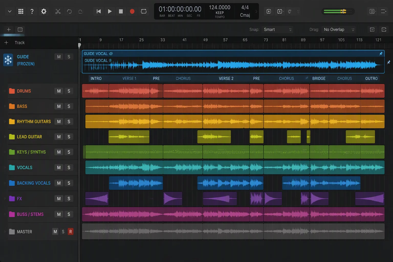Screen dimensions: 393x262
Task: Click the snowflake icon of the GUIDE (FROZEN) track
Action: coord(8,60)
